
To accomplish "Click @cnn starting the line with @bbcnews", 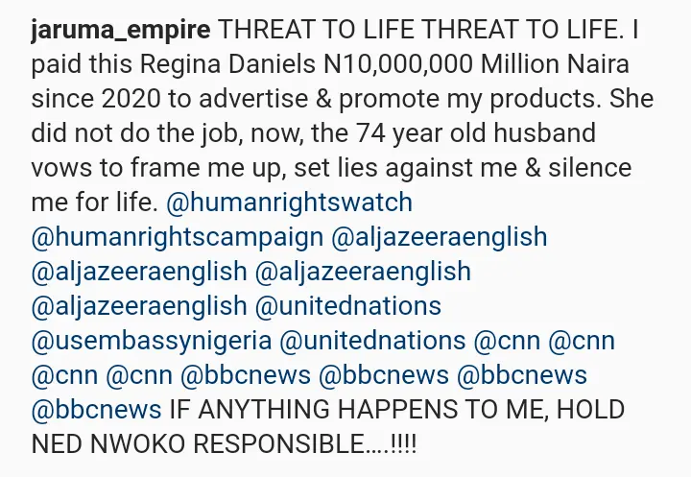I will (64, 375).
